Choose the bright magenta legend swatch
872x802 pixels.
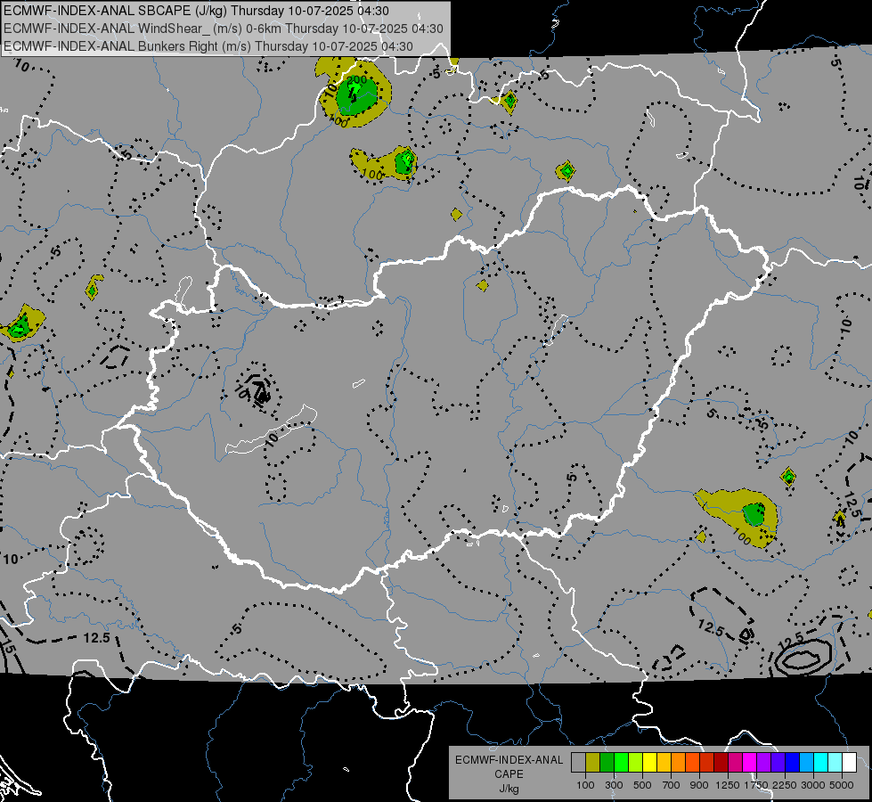coord(750,763)
